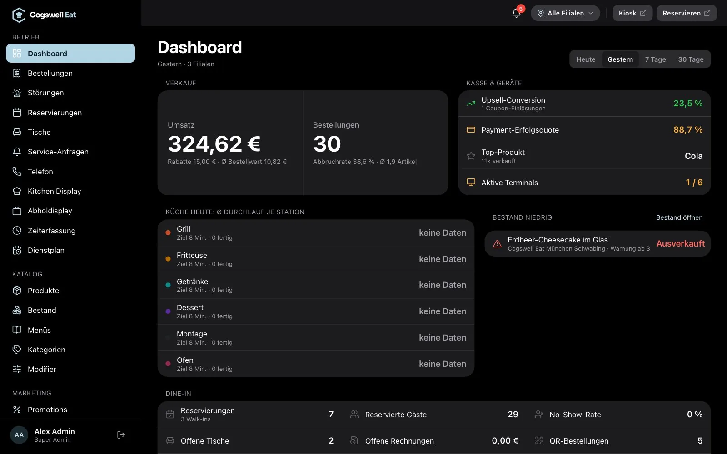727x454 pixels.
Task: Select the Dashboard sidebar item
Action: coord(70,54)
